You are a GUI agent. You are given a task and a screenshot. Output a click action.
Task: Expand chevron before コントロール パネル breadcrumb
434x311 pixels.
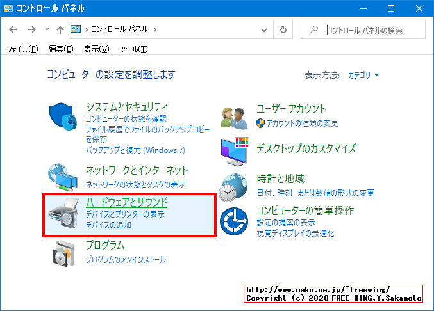[87, 29]
